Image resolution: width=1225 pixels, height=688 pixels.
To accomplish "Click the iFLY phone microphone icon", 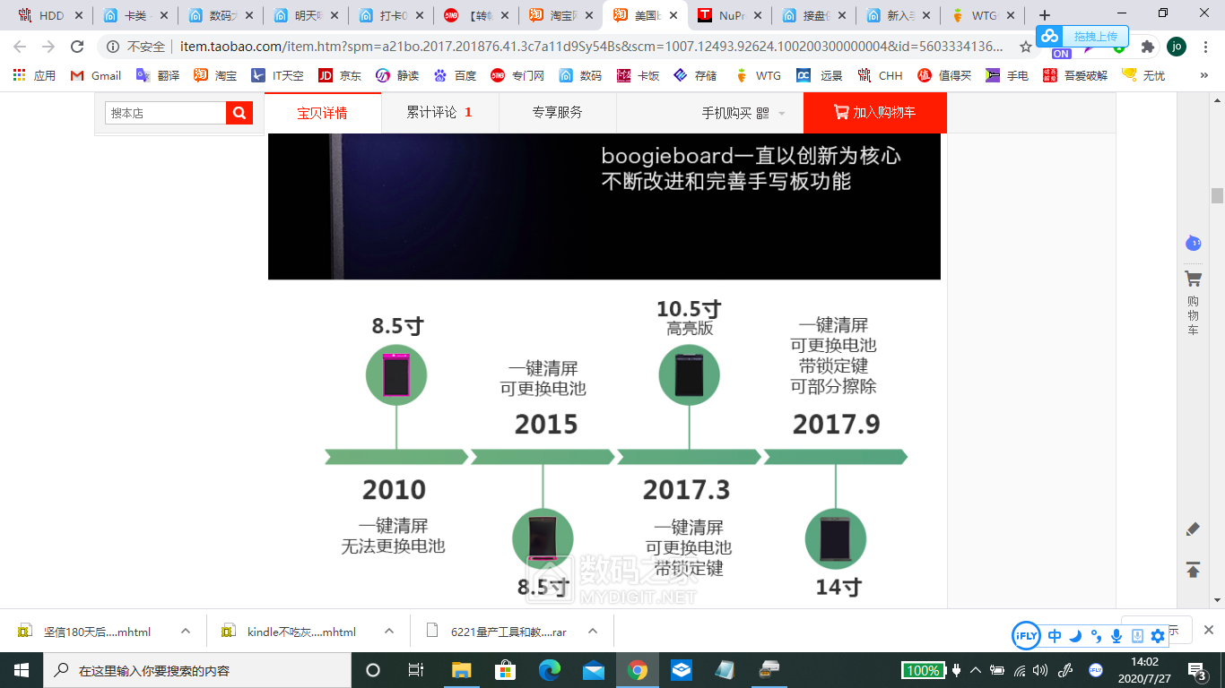I will 1137,636.
